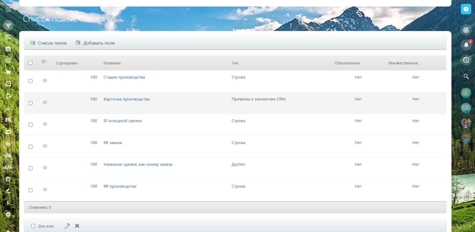475x232 pixels.
Task: Check the 'Карточка производства' row checkbox
Action: (x=30, y=103)
